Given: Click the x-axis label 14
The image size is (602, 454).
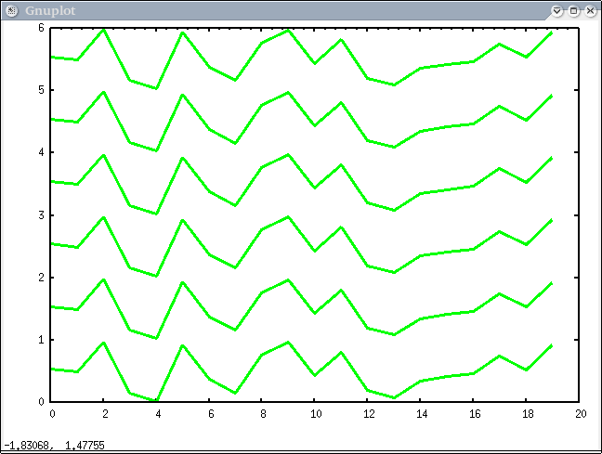Looking at the screenshot, I should click(x=422, y=414).
